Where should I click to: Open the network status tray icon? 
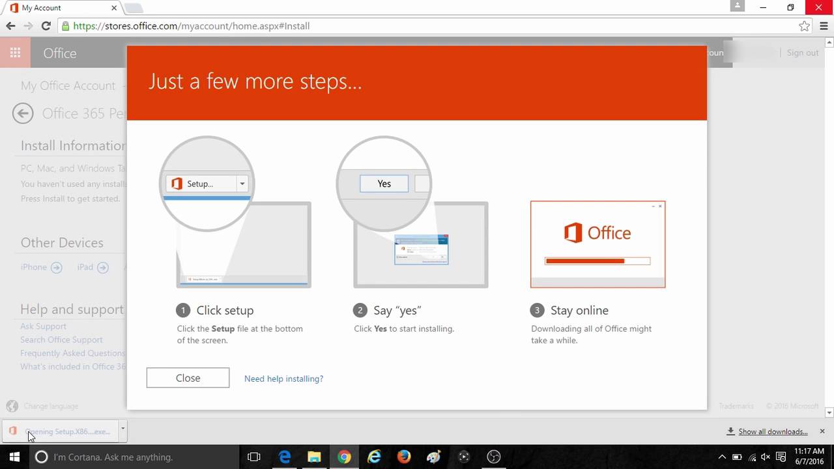click(752, 457)
